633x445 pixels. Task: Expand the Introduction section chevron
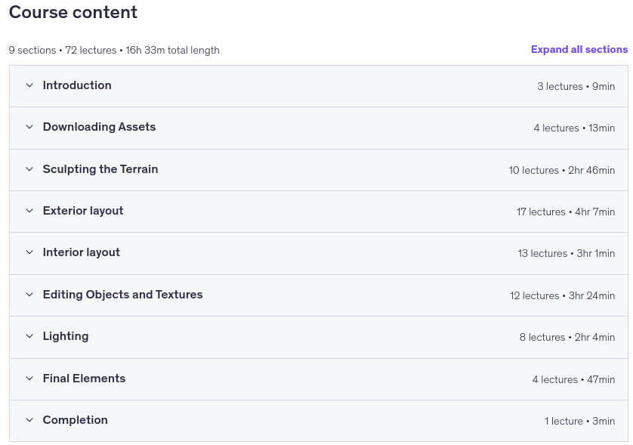click(x=29, y=85)
